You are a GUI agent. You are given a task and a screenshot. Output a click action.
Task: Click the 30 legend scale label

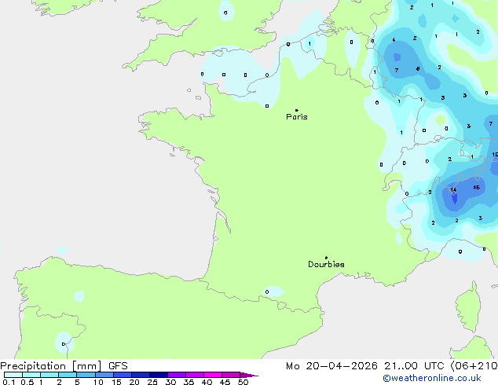point(170,382)
